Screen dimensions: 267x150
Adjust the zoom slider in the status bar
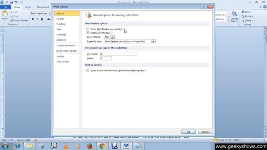253,140
